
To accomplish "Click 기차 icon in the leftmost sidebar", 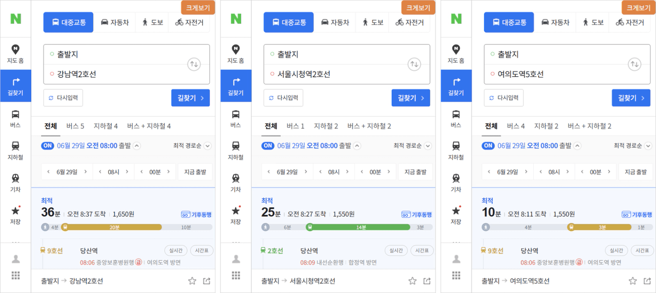I will [x=15, y=183].
